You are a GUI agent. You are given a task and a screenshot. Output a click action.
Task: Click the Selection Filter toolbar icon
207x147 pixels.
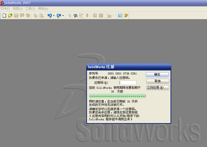click(76, 16)
